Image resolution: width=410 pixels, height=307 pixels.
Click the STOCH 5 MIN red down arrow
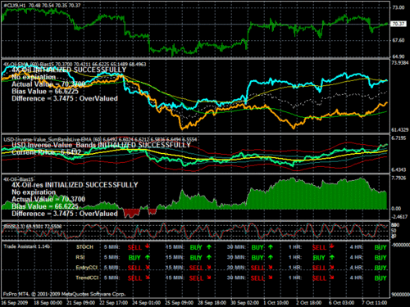point(148,246)
